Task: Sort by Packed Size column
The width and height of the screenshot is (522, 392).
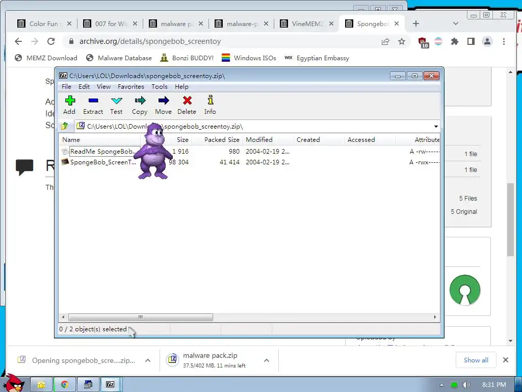Action: (x=217, y=140)
